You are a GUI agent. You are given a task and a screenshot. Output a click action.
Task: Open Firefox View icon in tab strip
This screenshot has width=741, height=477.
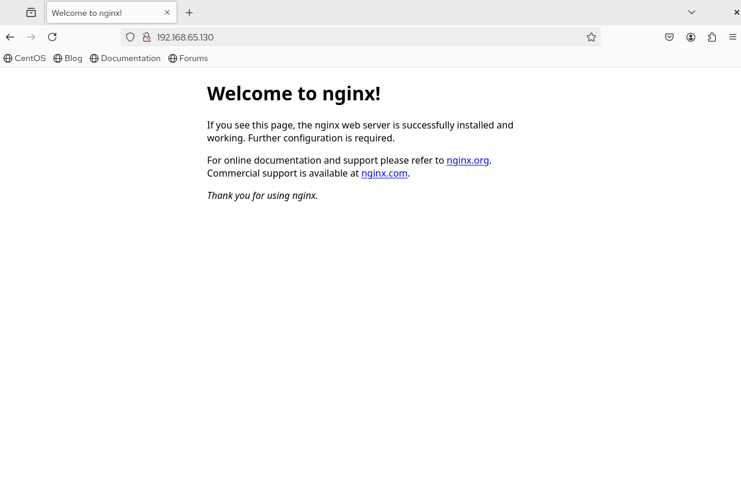31,12
